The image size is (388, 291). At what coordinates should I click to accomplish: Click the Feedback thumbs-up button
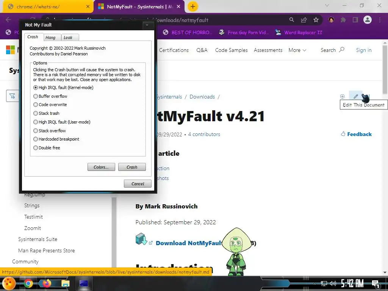click(356, 134)
